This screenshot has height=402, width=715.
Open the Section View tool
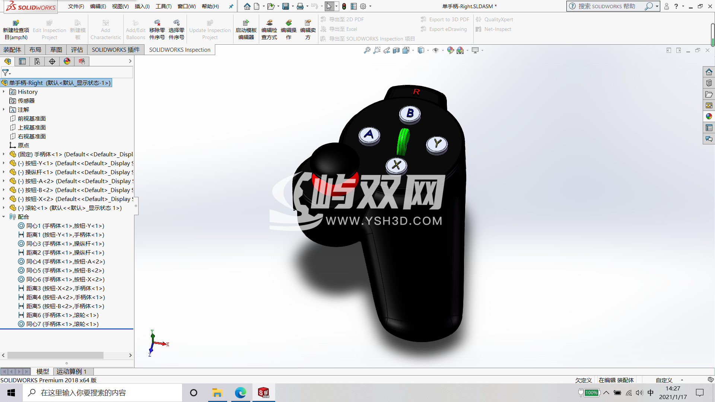[395, 50]
